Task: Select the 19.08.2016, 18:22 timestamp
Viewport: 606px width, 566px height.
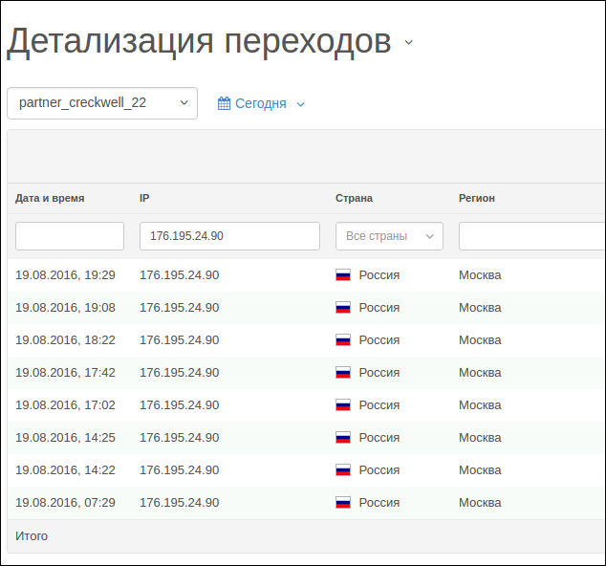Action: (65, 339)
